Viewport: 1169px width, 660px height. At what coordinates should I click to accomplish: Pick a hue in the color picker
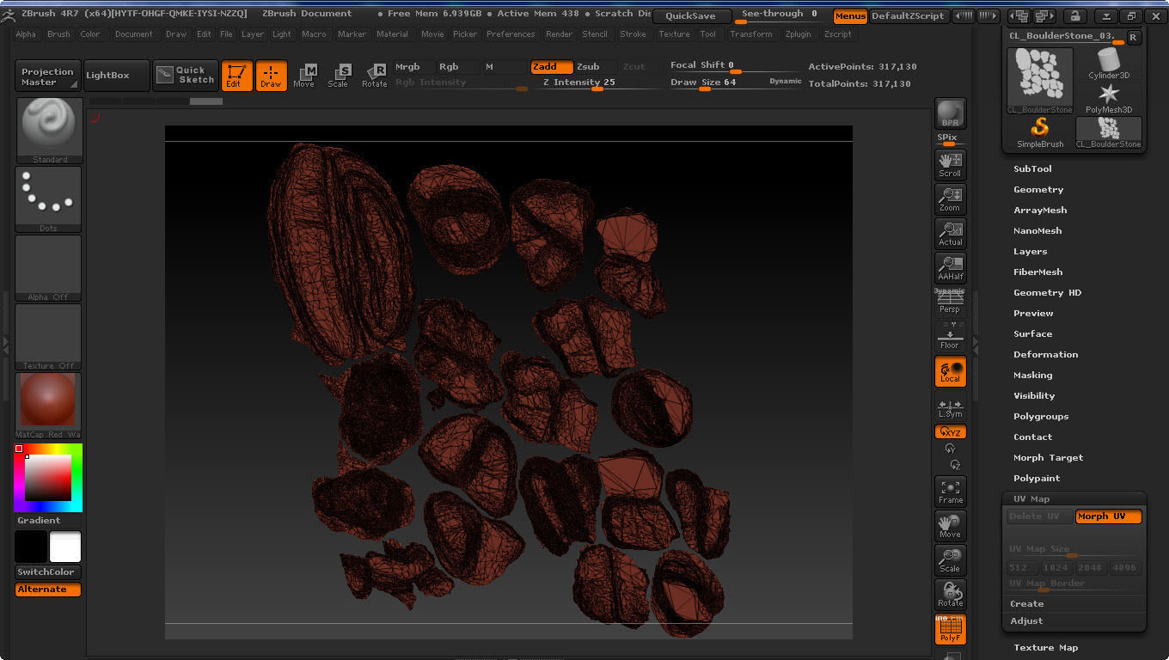click(x=49, y=477)
